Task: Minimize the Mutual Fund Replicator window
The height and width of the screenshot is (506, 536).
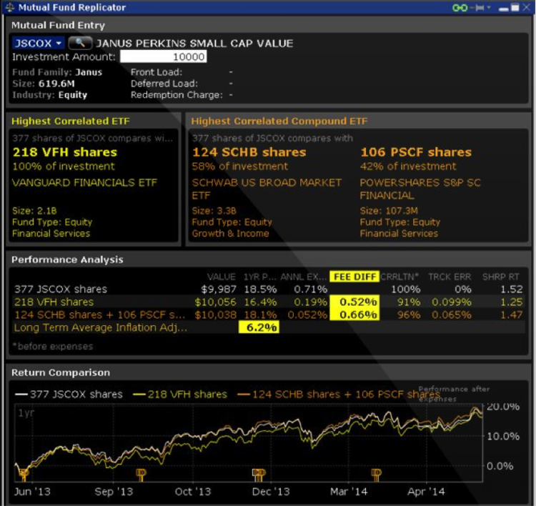Action: (x=503, y=8)
